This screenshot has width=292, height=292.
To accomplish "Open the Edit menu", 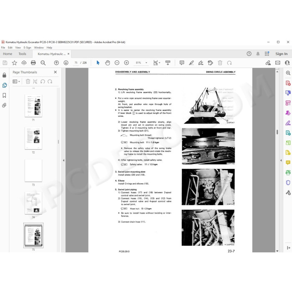I will click(10, 48).
